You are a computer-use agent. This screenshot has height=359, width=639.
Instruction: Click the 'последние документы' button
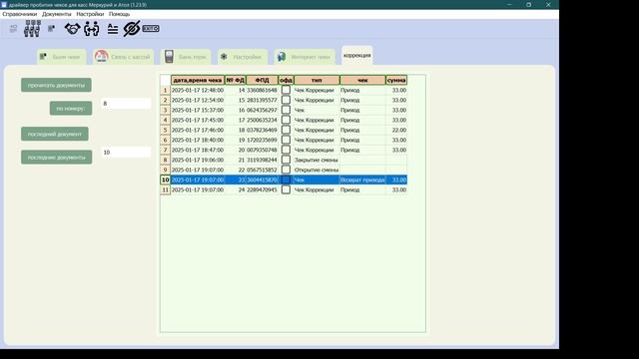click(x=56, y=158)
